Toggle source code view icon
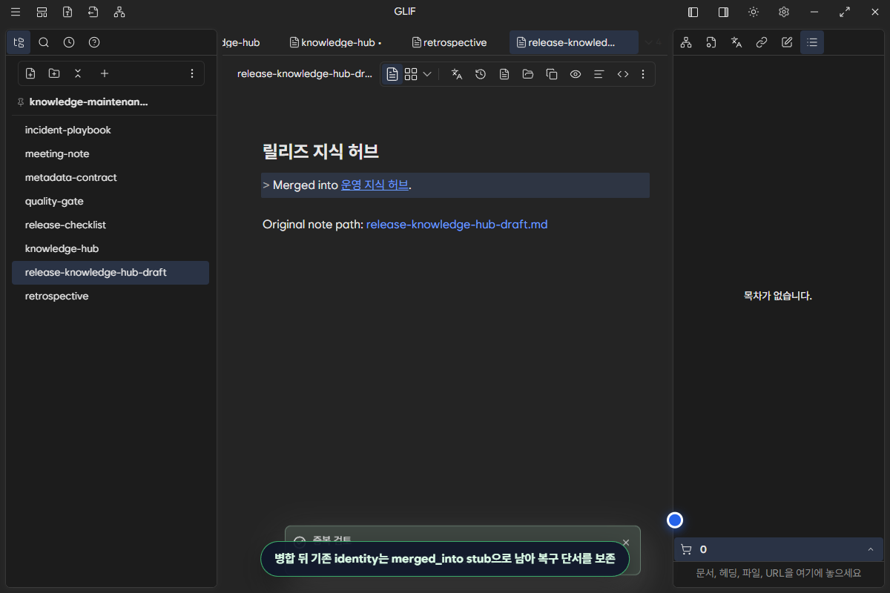This screenshot has width=890, height=593. [623, 74]
